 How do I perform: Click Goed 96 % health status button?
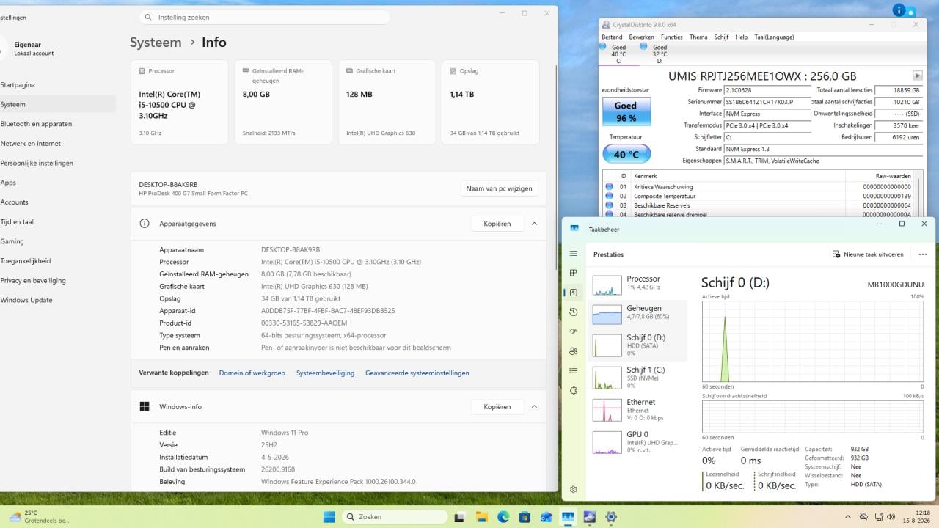point(626,111)
